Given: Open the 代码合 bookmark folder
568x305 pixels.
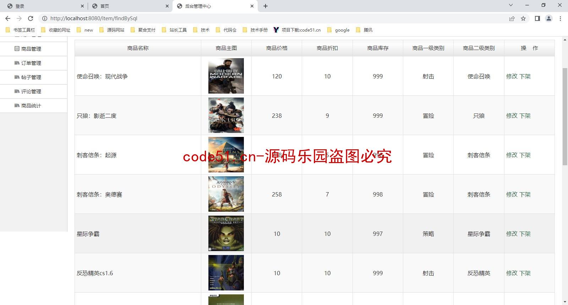Looking at the screenshot, I should pyautogui.click(x=226, y=30).
